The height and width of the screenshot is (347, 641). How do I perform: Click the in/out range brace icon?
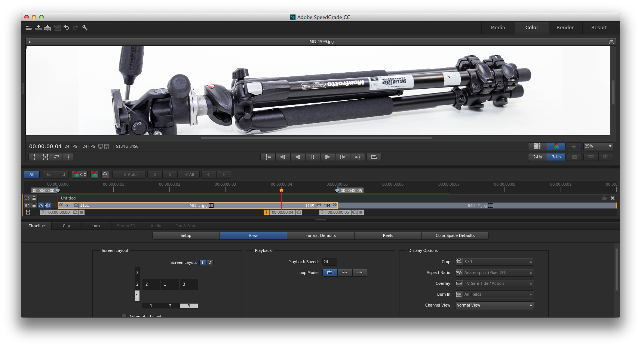coord(45,157)
